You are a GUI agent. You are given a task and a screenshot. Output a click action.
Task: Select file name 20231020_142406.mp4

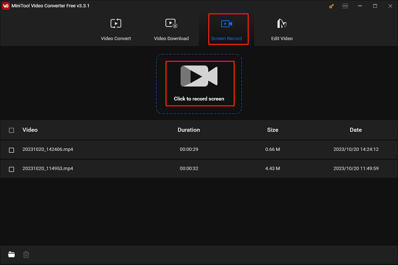48,150
